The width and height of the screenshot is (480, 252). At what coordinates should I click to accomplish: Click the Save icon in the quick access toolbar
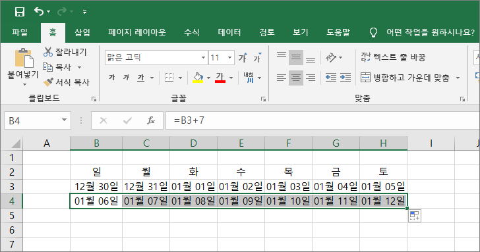20,12
